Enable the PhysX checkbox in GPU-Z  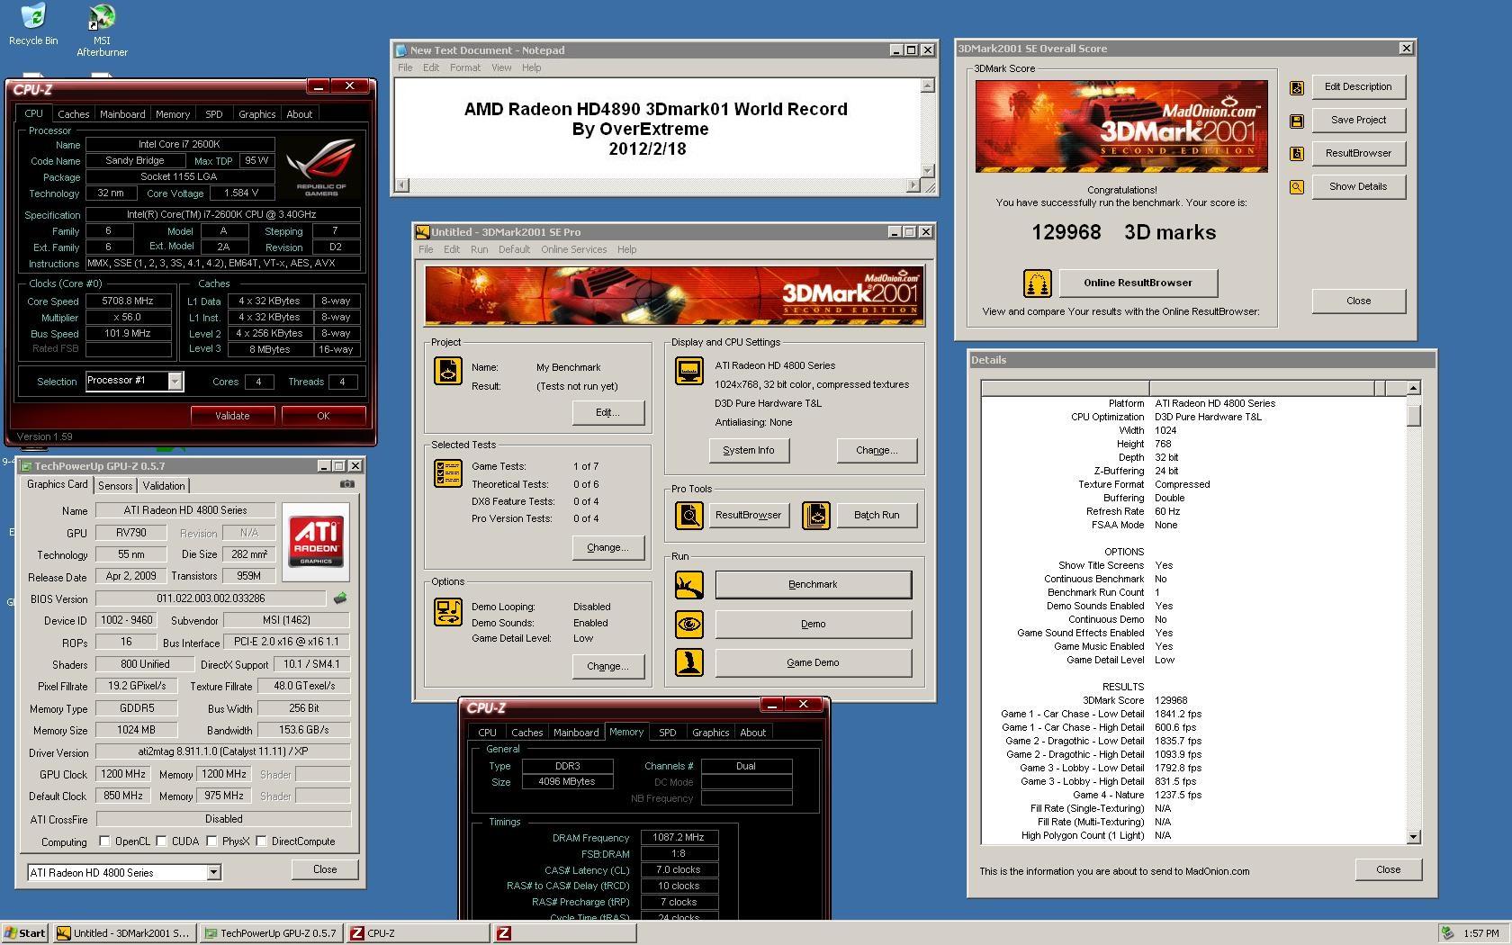click(x=211, y=841)
